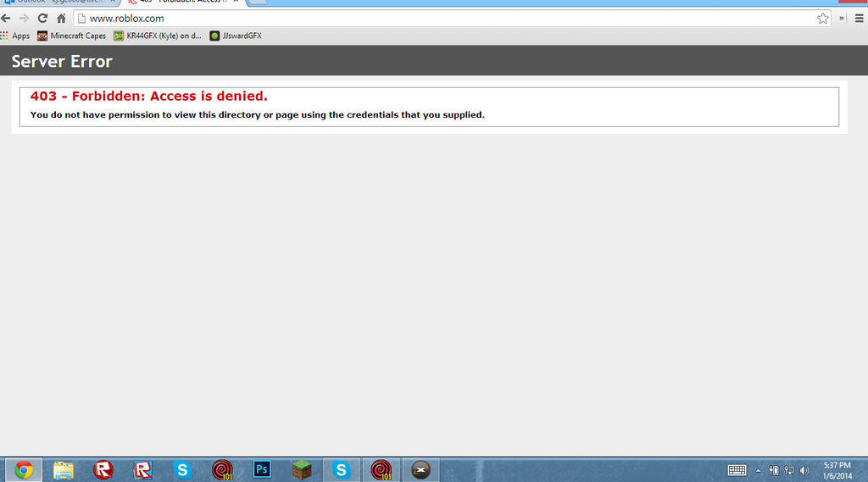
Task: Close the 403 Forbidden tab
Action: 236,2
